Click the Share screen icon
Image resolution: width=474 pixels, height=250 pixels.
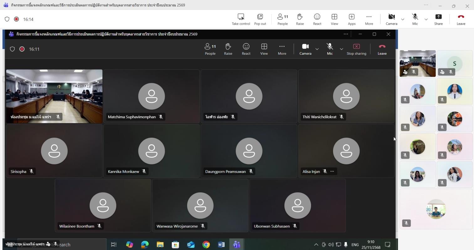438,19
